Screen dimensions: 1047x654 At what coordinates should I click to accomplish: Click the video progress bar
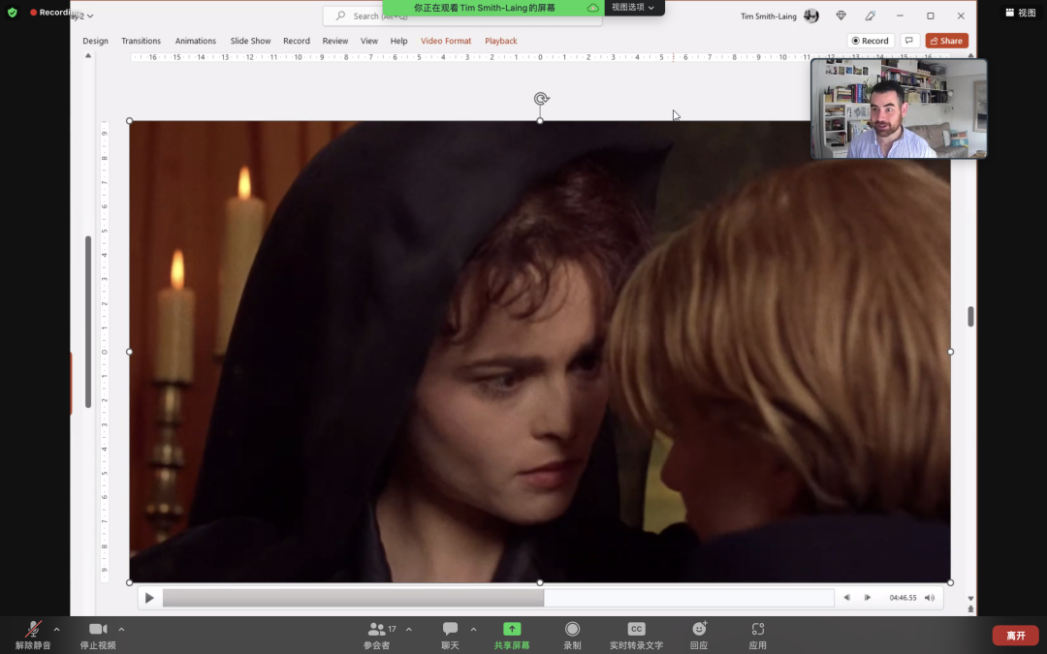pos(498,598)
